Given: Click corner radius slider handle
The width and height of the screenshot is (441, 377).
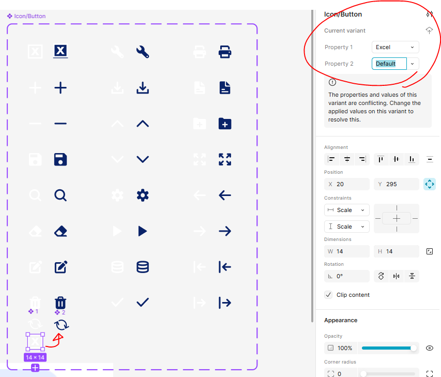Looking at the screenshot, I should (363, 373).
